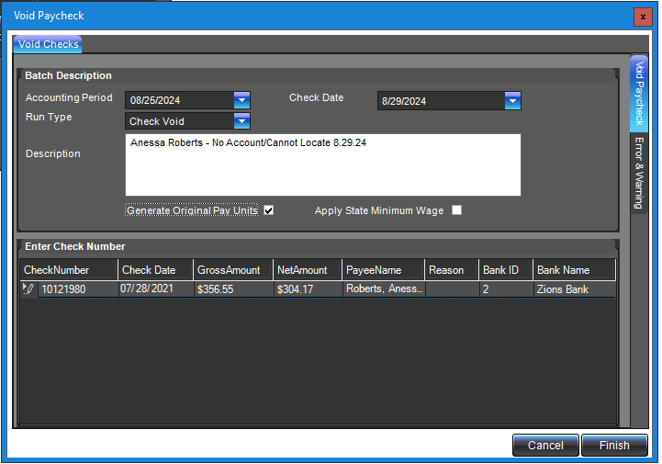
Task: Click the NetAmount $304.17 cell
Action: pyautogui.click(x=307, y=289)
